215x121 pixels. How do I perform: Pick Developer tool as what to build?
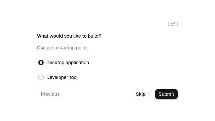point(41,77)
